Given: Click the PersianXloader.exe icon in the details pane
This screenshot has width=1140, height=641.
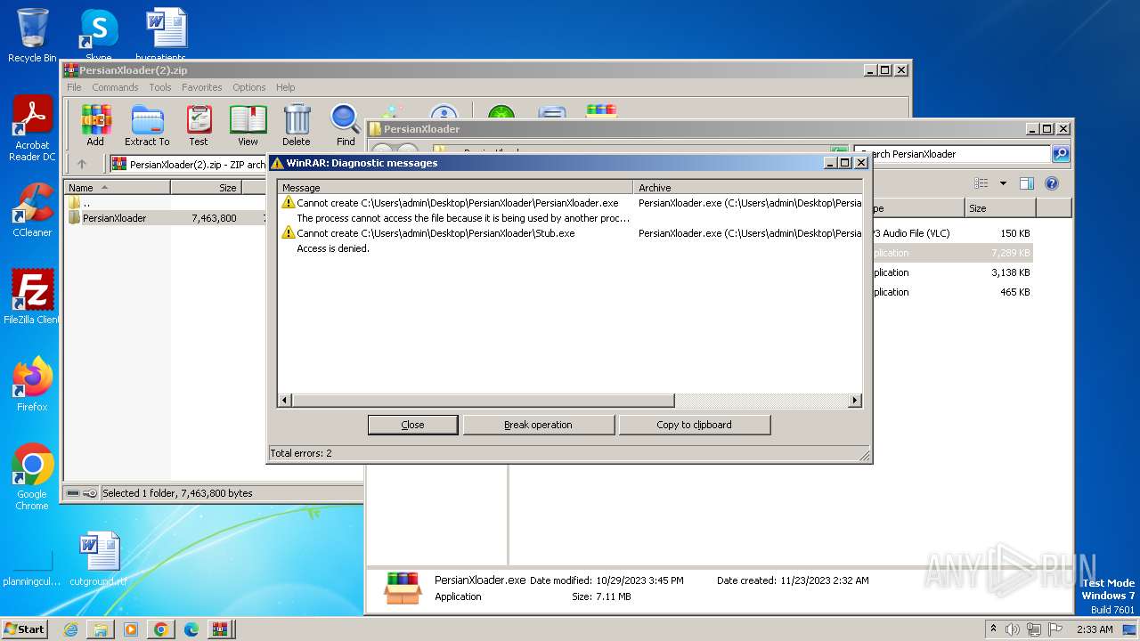Looking at the screenshot, I should point(402,588).
